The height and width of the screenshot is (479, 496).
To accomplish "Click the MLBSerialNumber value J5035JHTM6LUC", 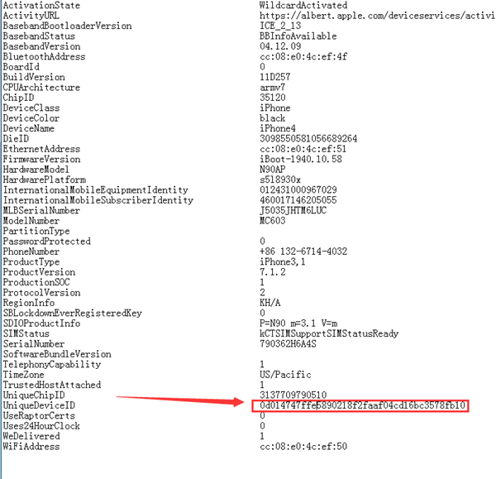I will [x=293, y=210].
